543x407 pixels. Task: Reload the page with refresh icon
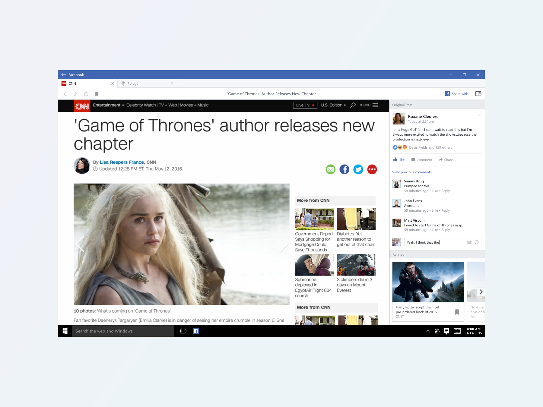(x=86, y=94)
